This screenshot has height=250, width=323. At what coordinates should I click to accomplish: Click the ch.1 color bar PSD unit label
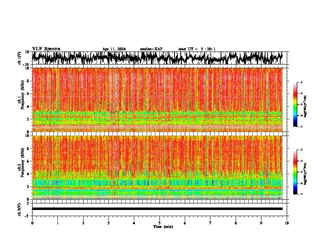pyautogui.click(x=305, y=107)
